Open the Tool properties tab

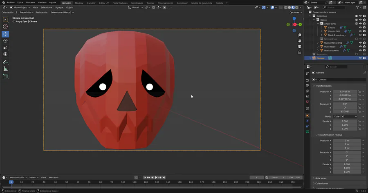(x=307, y=73)
